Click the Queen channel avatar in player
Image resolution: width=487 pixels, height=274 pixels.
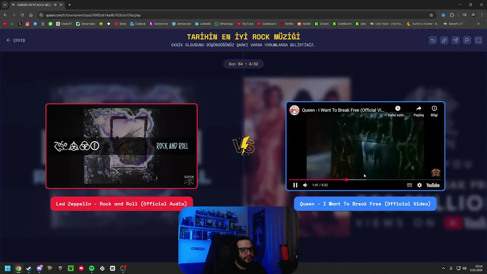294,110
